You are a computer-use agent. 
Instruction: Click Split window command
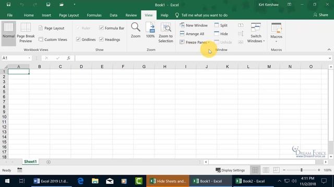point(221,25)
